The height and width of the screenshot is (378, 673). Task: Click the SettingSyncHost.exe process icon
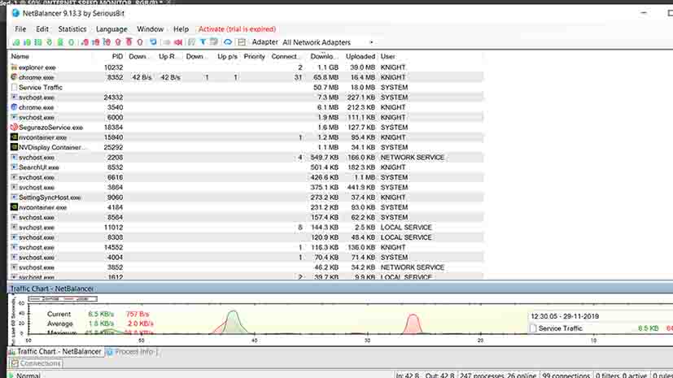pyautogui.click(x=14, y=198)
